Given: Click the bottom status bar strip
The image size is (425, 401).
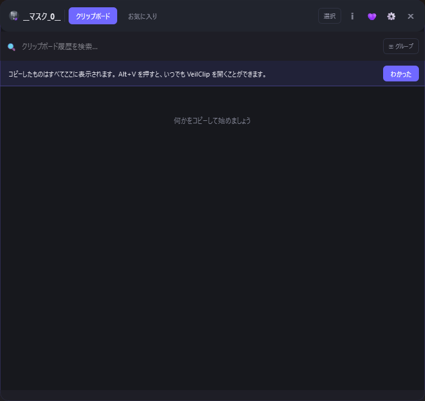Looking at the screenshot, I should pos(212,395).
